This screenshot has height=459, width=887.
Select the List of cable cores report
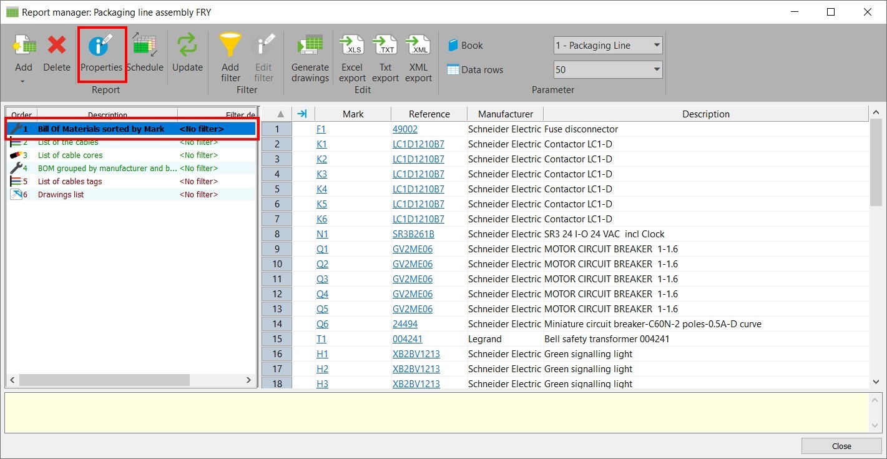70,155
